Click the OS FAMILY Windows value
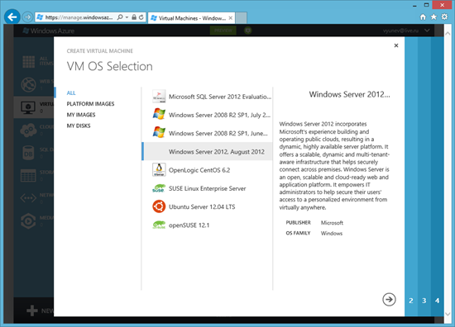455x327 pixels. 332,234
